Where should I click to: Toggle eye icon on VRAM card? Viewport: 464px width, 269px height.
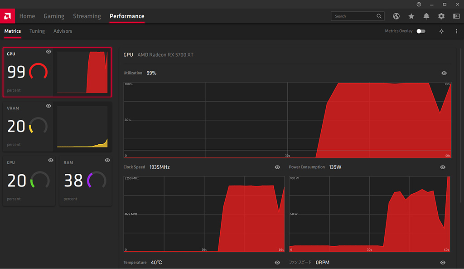click(48, 106)
